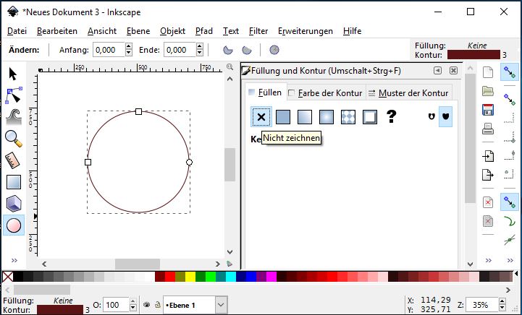Iconify the Füllung und Kontur dialog
This screenshot has width=522, height=315.
click(x=437, y=71)
